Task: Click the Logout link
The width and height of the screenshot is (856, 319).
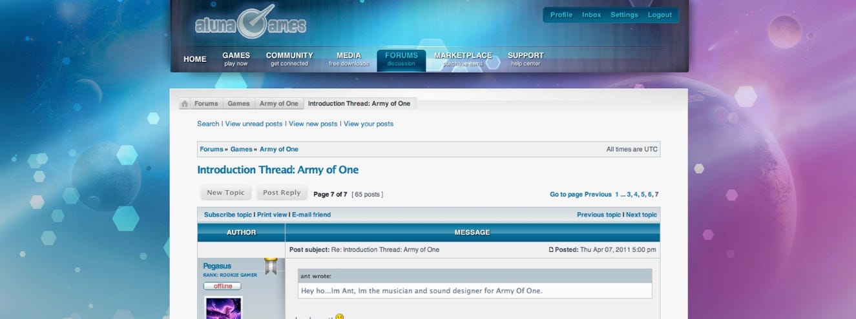Action: click(660, 15)
